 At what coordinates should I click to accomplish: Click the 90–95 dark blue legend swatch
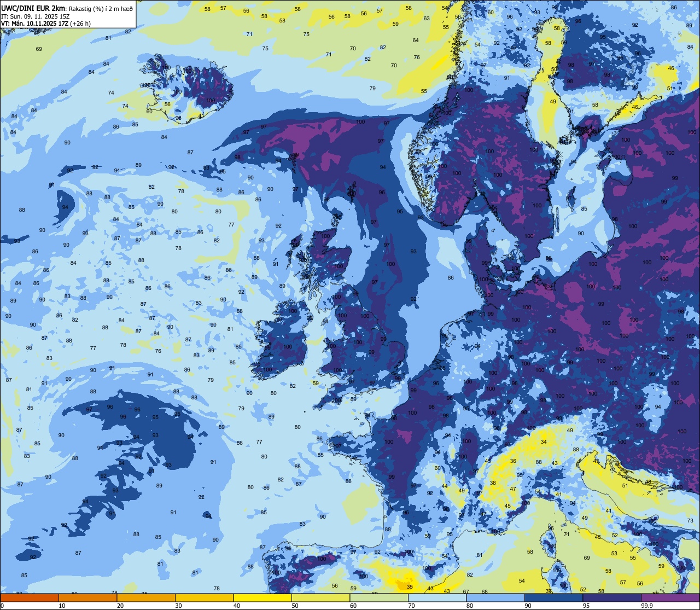pos(553,597)
